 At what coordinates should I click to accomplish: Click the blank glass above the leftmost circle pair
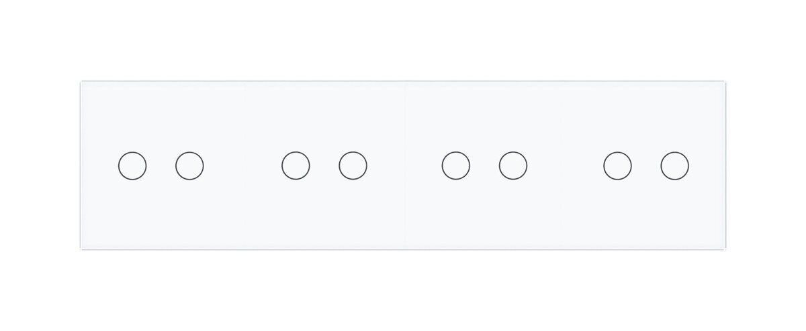(x=161, y=117)
